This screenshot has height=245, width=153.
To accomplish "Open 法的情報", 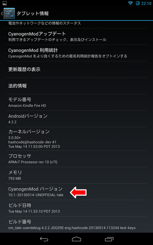I will tap(76, 86).
